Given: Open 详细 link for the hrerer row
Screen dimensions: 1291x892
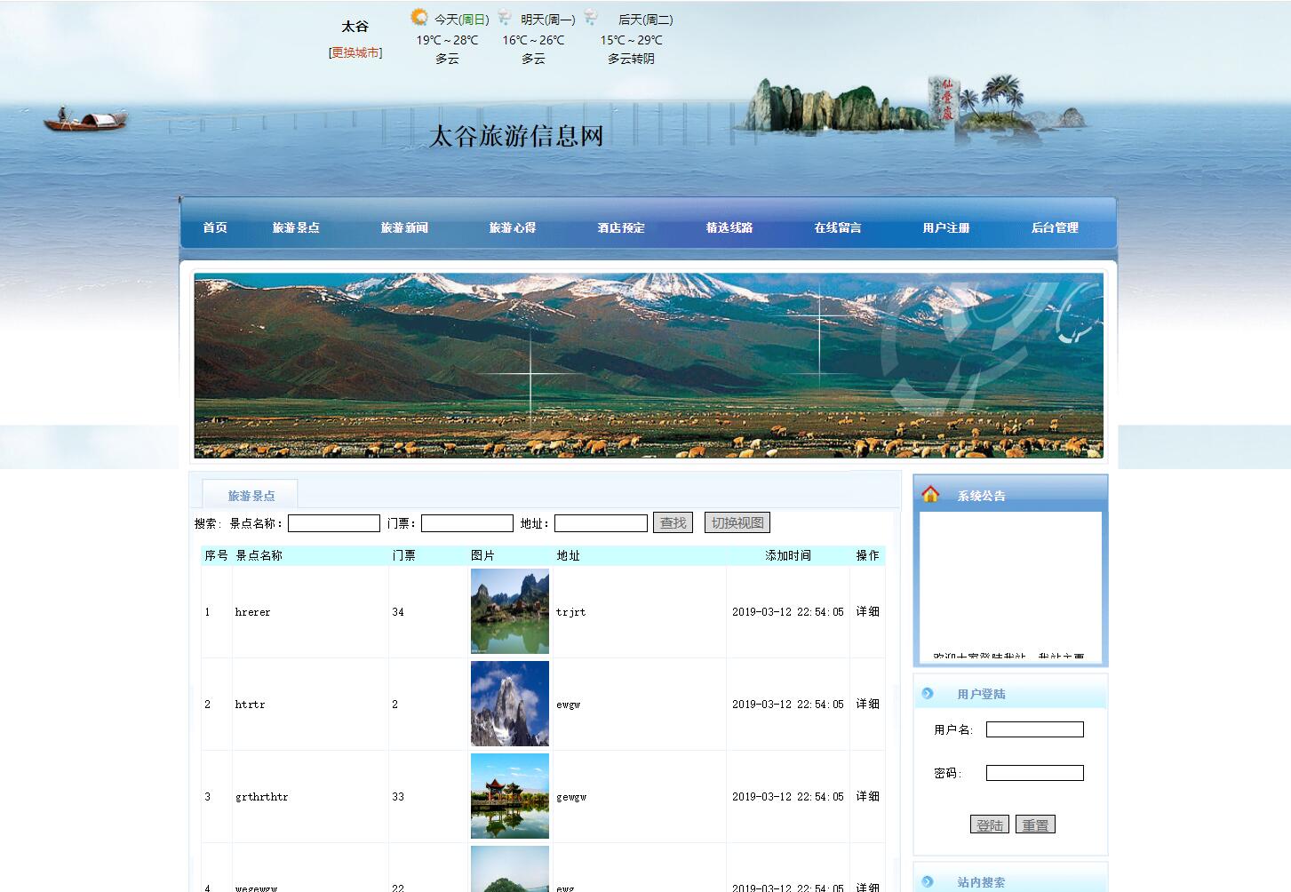Looking at the screenshot, I should coord(866,611).
